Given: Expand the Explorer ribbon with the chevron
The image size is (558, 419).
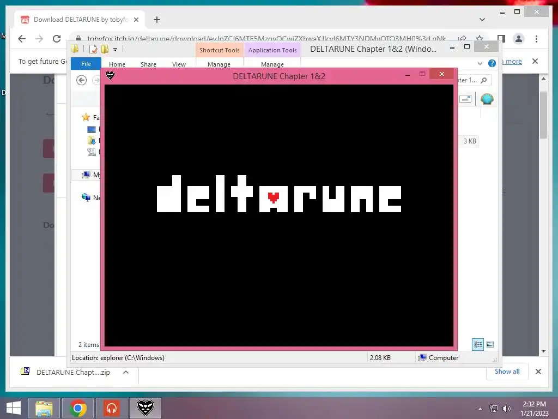Looking at the screenshot, I should pos(480,63).
